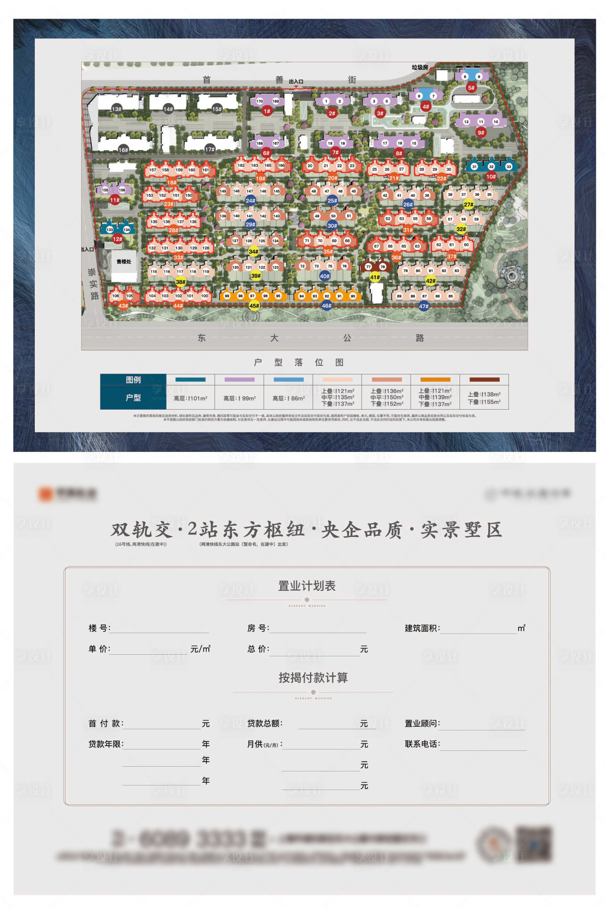605x908 pixels.
Task: Click the 12# building marker
Action: coord(117,239)
